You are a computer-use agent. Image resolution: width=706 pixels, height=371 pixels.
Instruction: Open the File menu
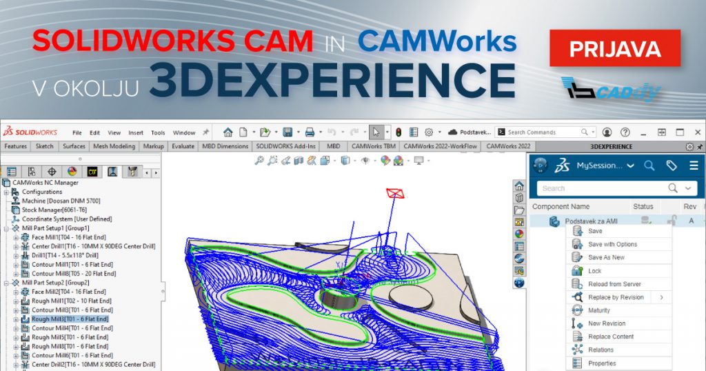coord(77,133)
